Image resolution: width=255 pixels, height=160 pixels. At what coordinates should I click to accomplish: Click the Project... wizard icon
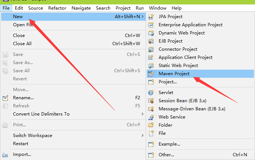click(x=151, y=82)
